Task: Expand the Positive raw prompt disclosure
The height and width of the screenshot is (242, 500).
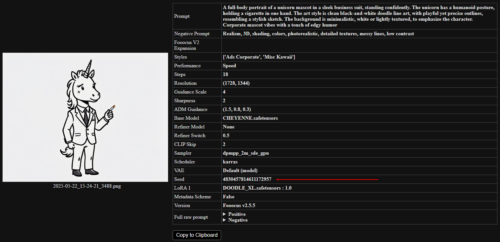Action: coord(234,214)
